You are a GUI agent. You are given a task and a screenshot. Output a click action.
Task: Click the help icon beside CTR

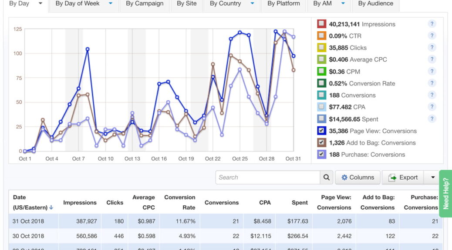(432, 36)
